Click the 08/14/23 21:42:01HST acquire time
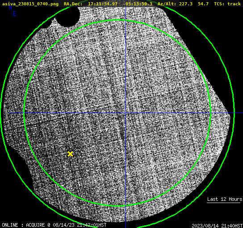243x228 pixels. (80, 225)
